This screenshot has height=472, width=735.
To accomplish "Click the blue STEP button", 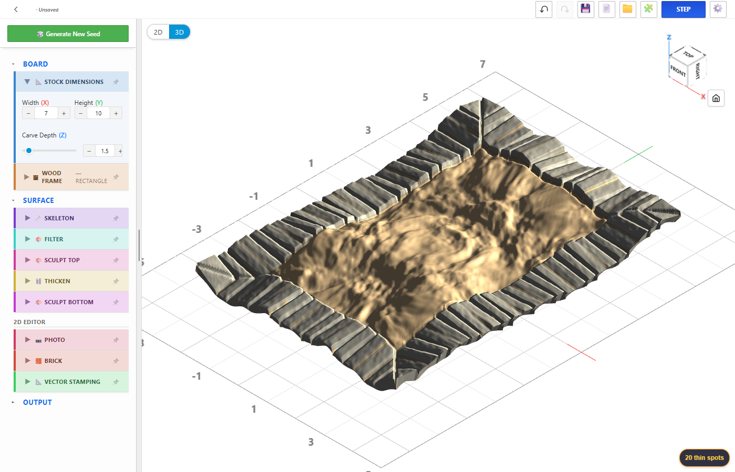I will pyautogui.click(x=684, y=9).
